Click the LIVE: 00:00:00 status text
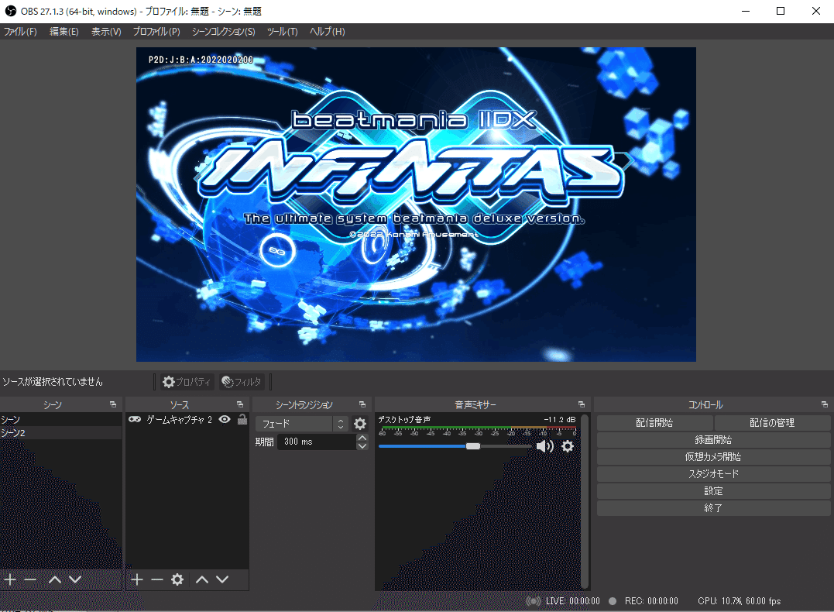834x612 pixels. [573, 601]
